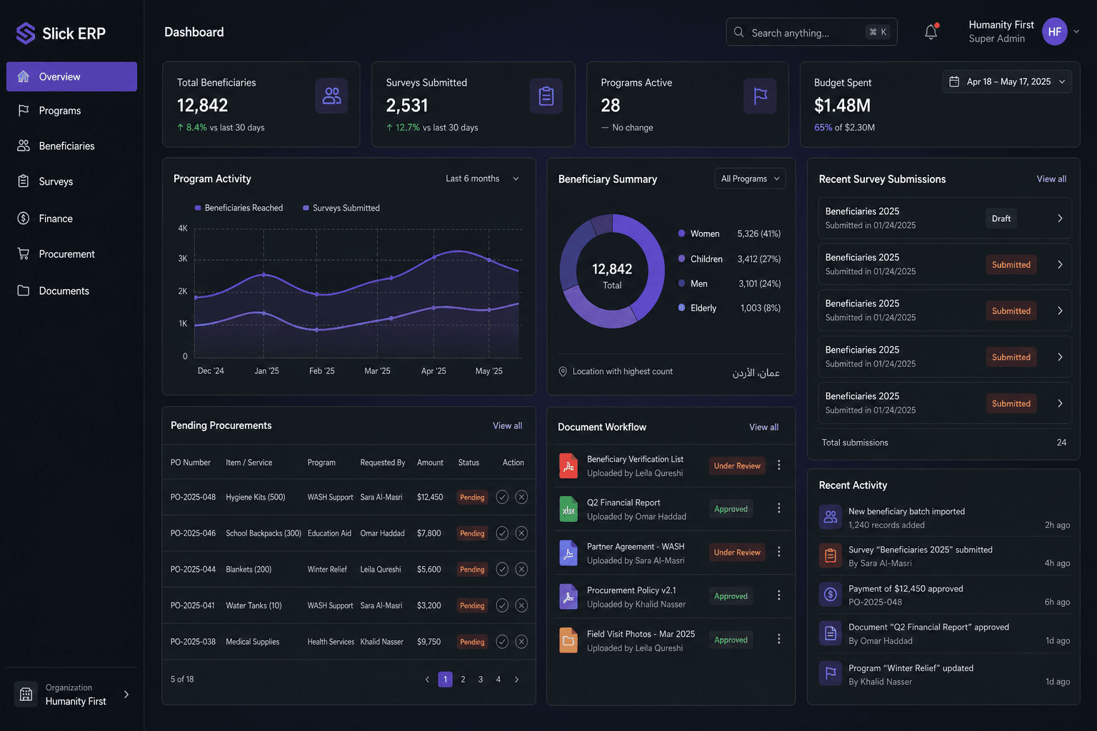
Task: Open Programs in the sidebar
Action: click(71, 111)
